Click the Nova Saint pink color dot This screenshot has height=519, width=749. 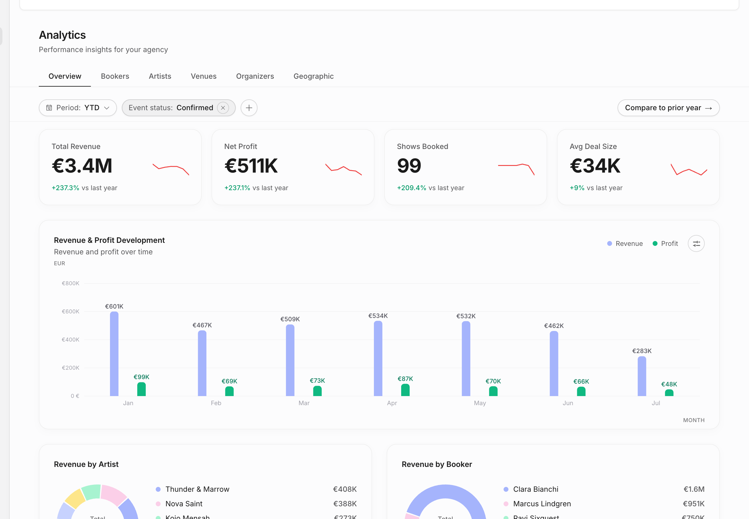(x=158, y=504)
